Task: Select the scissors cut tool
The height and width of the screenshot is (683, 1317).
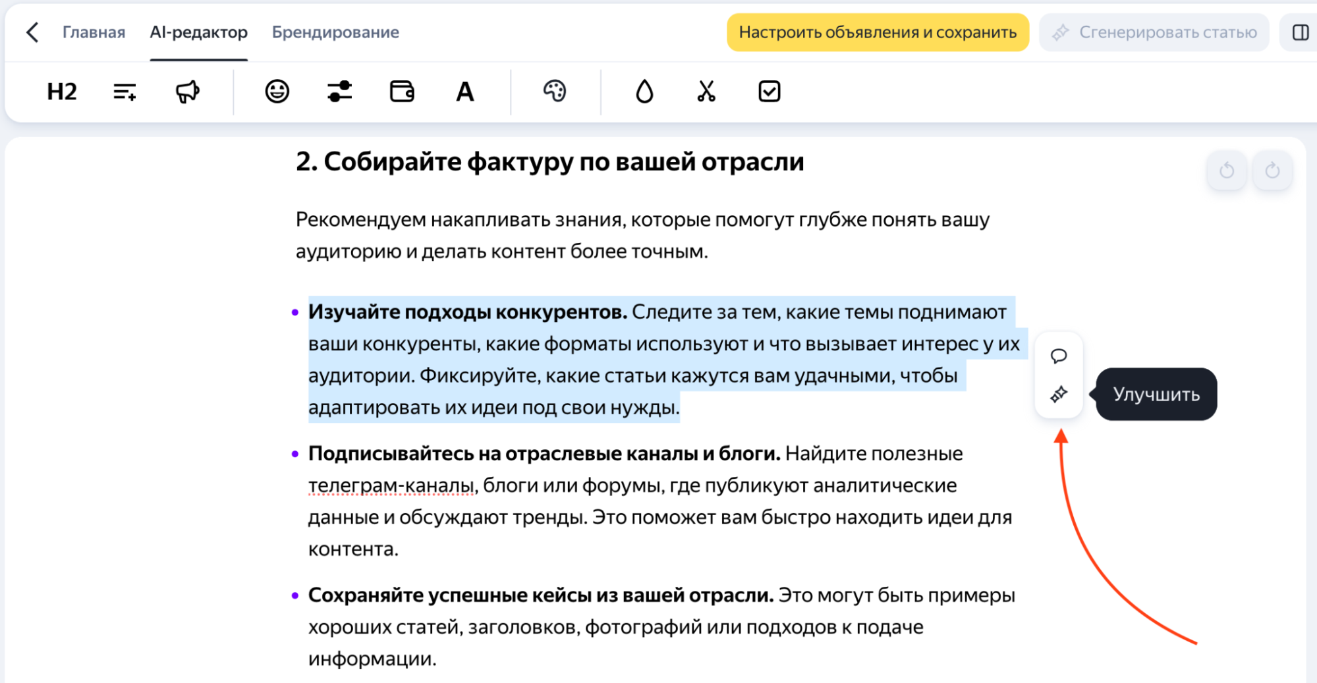Action: pos(706,92)
